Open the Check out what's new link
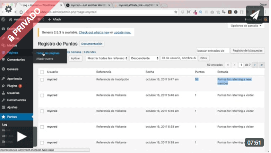The width and height of the screenshot is (271, 153). point(94,32)
